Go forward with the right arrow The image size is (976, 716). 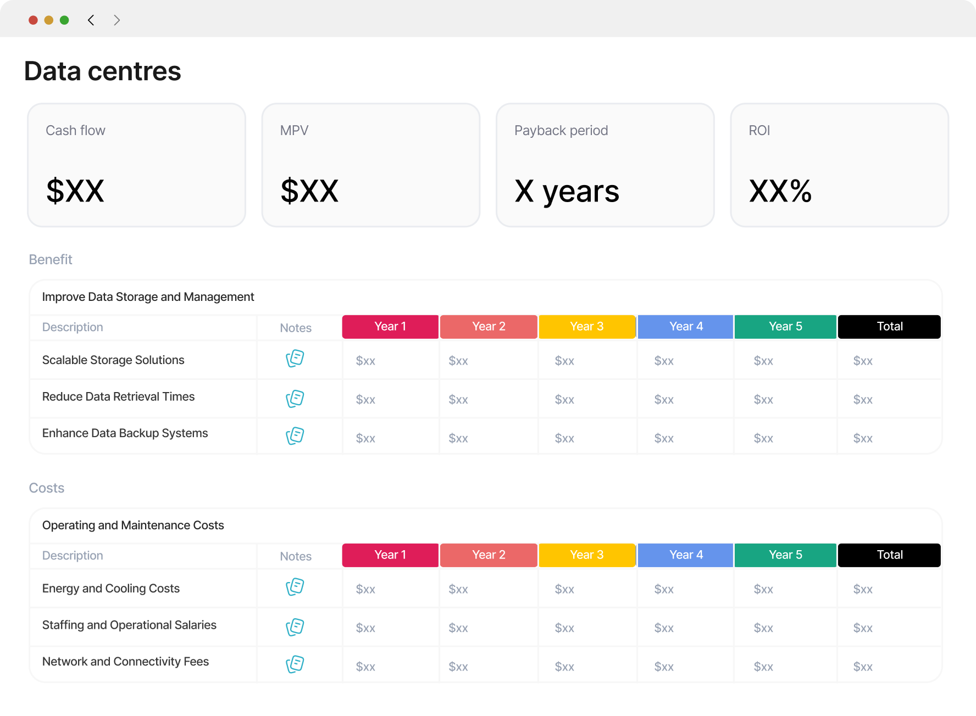(117, 20)
